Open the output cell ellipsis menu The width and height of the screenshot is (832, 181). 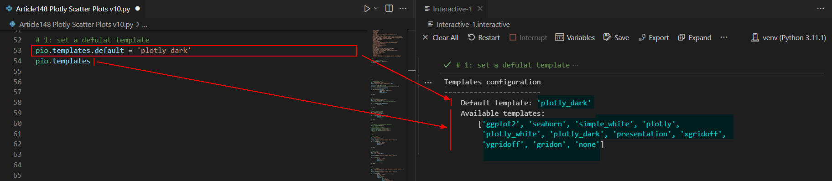[x=428, y=83]
